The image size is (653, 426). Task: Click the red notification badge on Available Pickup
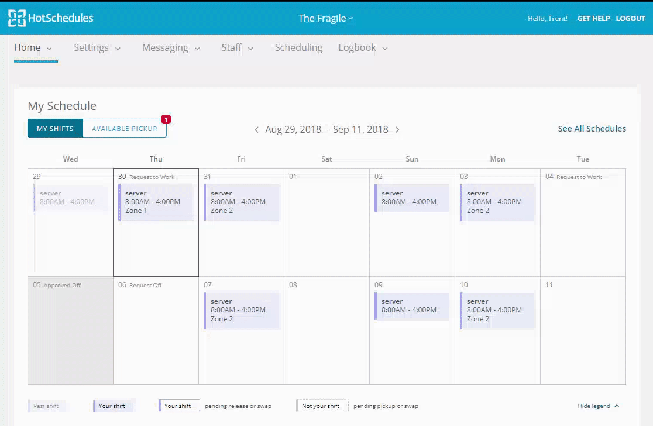166,119
